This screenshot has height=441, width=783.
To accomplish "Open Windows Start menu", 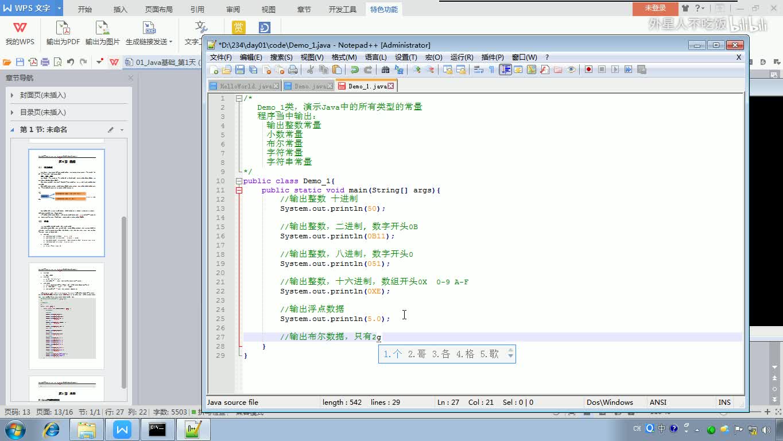I will (x=14, y=430).
